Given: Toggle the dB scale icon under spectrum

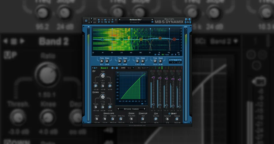Looking at the screenshot, I should tap(159, 55).
